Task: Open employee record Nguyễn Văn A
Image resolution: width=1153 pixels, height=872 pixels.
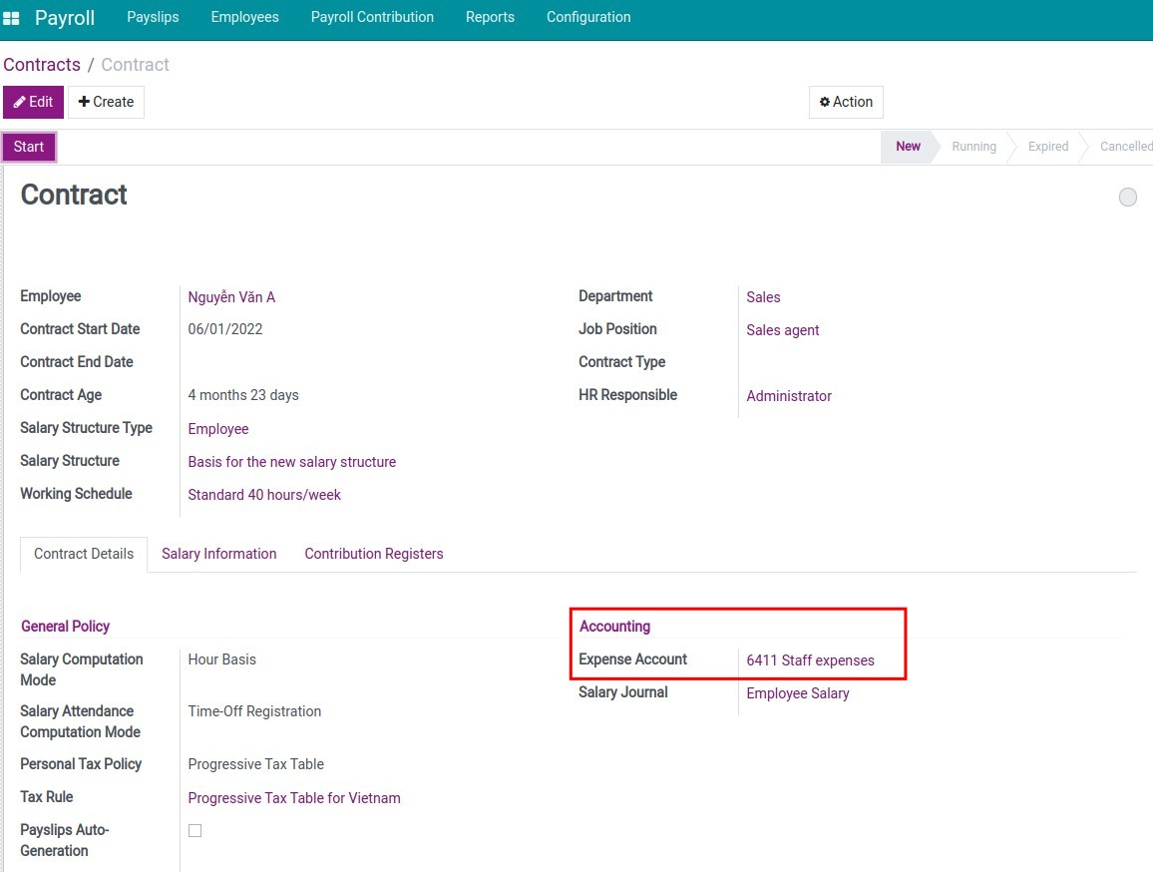Action: pos(231,296)
